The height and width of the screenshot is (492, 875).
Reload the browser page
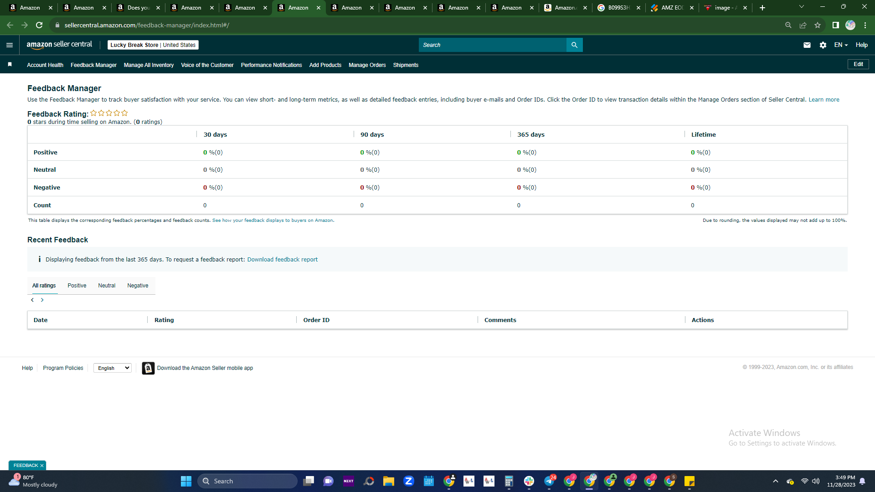tap(39, 25)
